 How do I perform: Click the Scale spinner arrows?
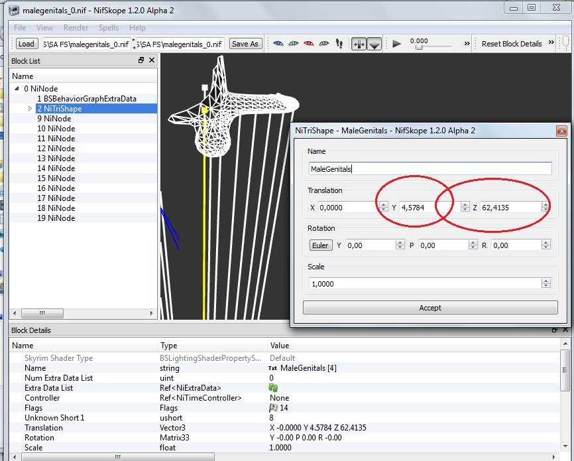click(x=545, y=284)
